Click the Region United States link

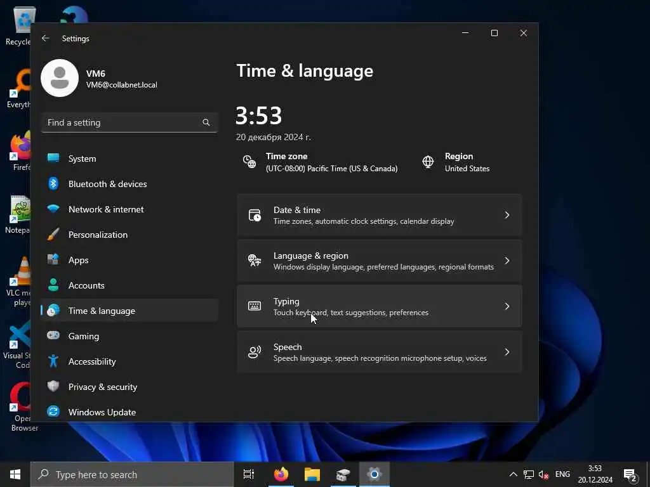(x=467, y=169)
